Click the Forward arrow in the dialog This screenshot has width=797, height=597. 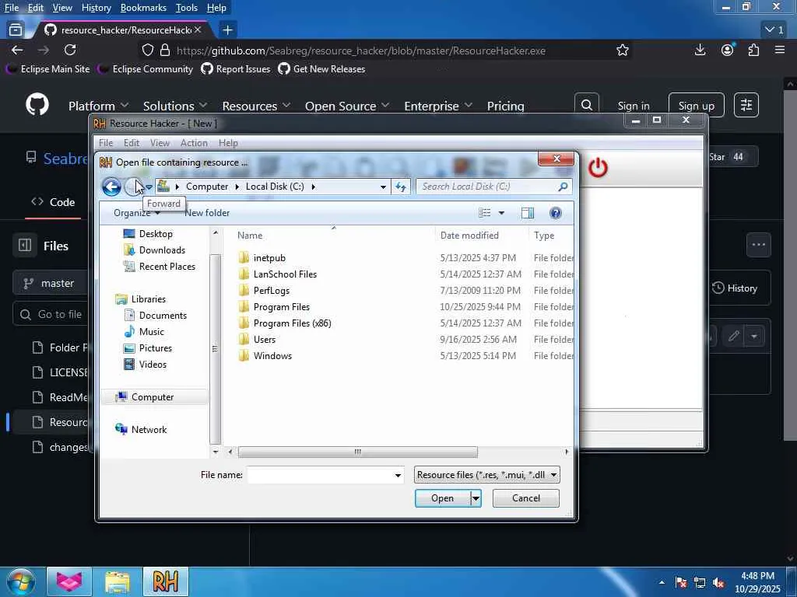133,187
